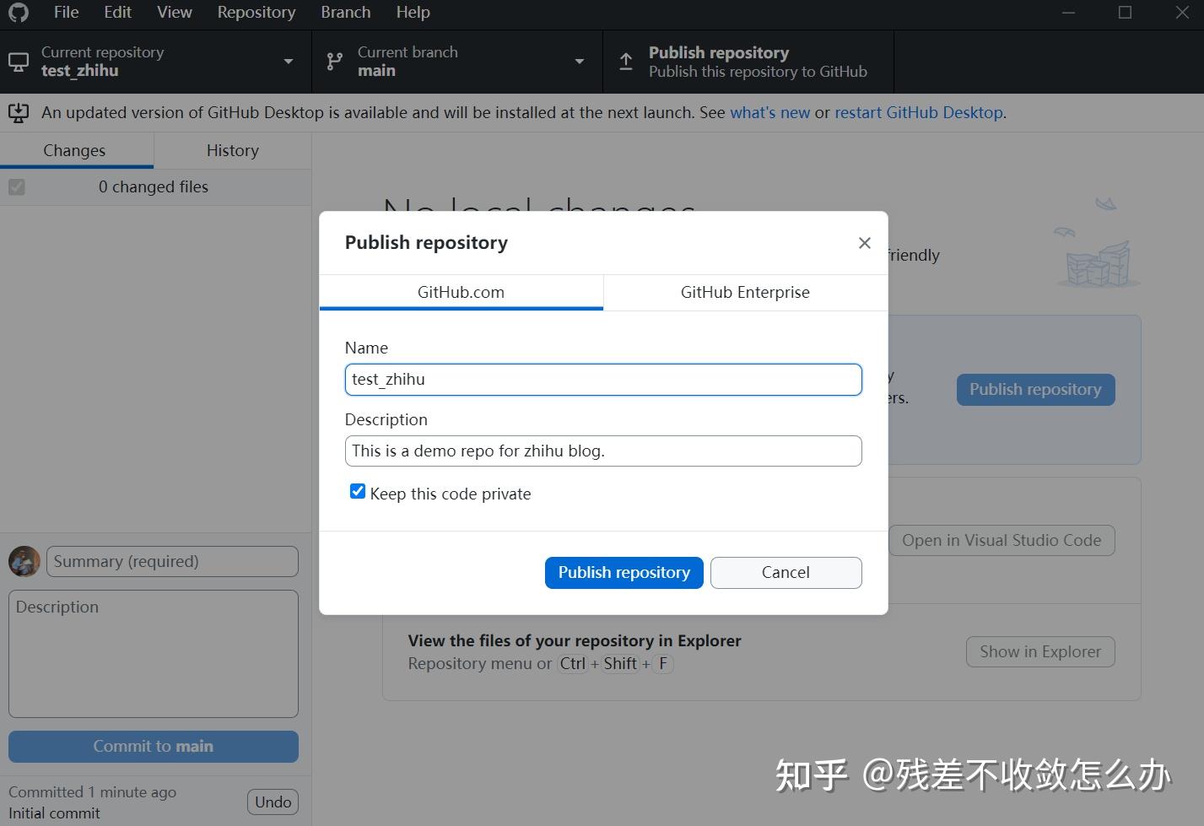The height and width of the screenshot is (826, 1204).
Task: Click the Publish repository button in the dialog
Action: pos(624,572)
